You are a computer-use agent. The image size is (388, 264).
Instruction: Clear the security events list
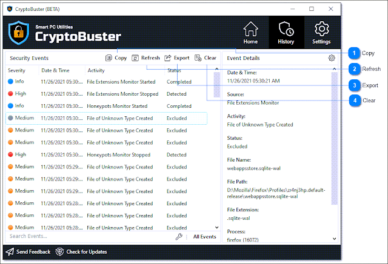[x=206, y=58]
